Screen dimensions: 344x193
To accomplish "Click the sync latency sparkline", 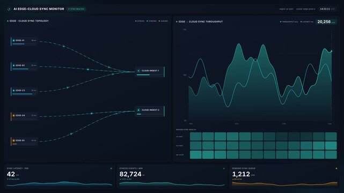I will [x=60, y=184].
